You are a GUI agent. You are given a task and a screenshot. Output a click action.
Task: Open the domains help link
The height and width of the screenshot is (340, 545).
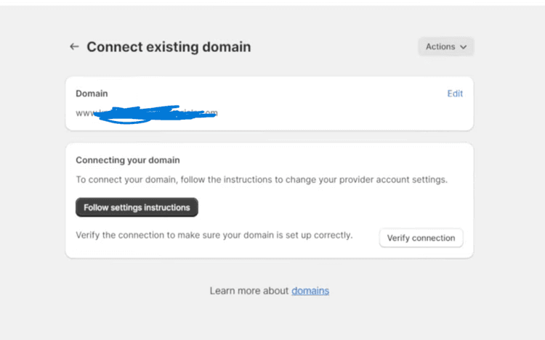[x=310, y=291]
